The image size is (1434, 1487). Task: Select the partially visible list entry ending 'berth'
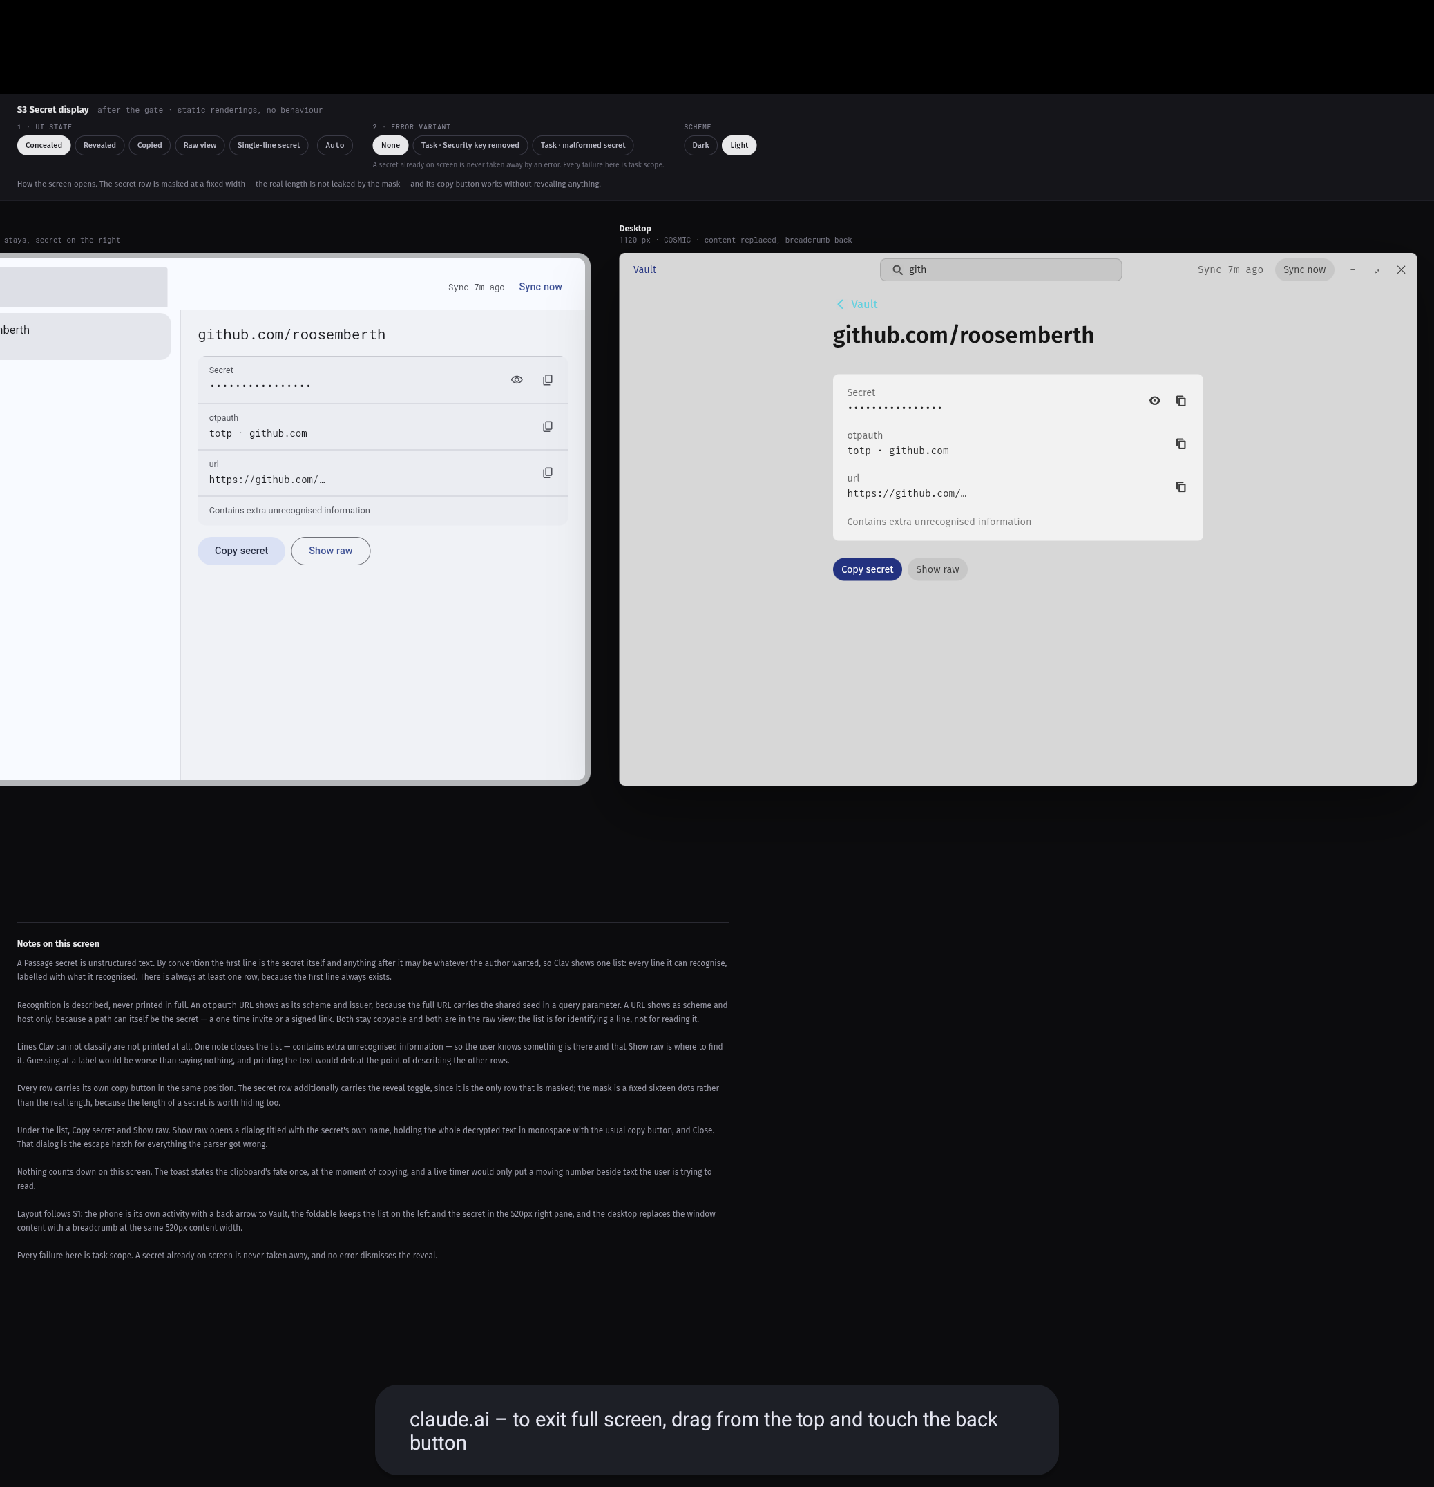[x=85, y=336]
